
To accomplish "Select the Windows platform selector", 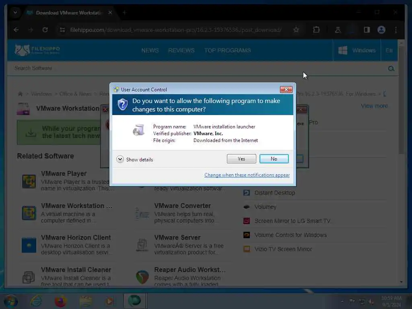I will [x=357, y=50].
